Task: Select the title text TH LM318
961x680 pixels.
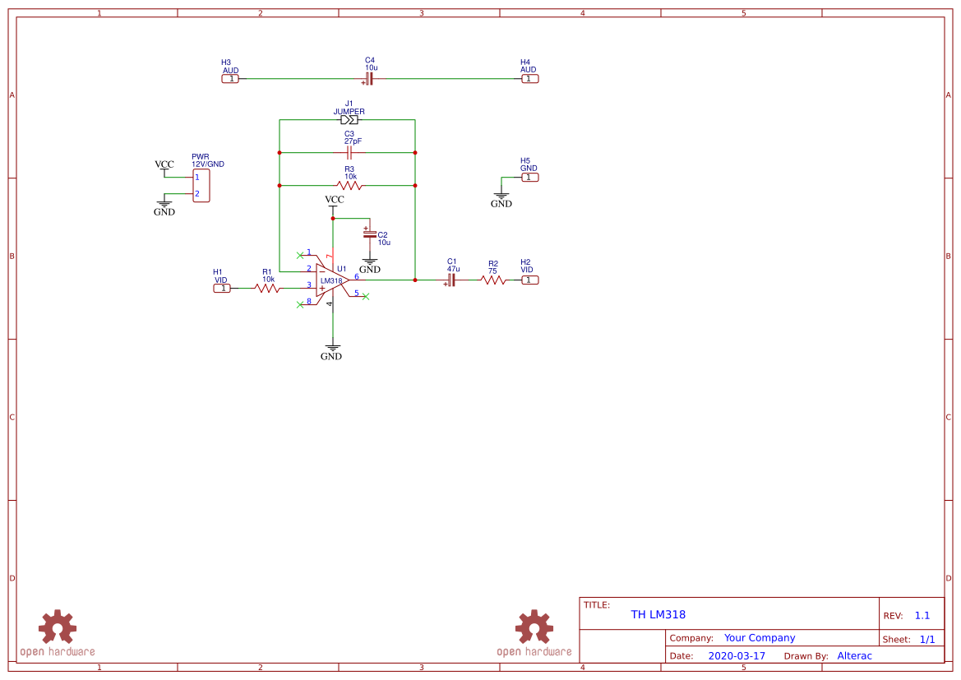Action: coord(658,614)
